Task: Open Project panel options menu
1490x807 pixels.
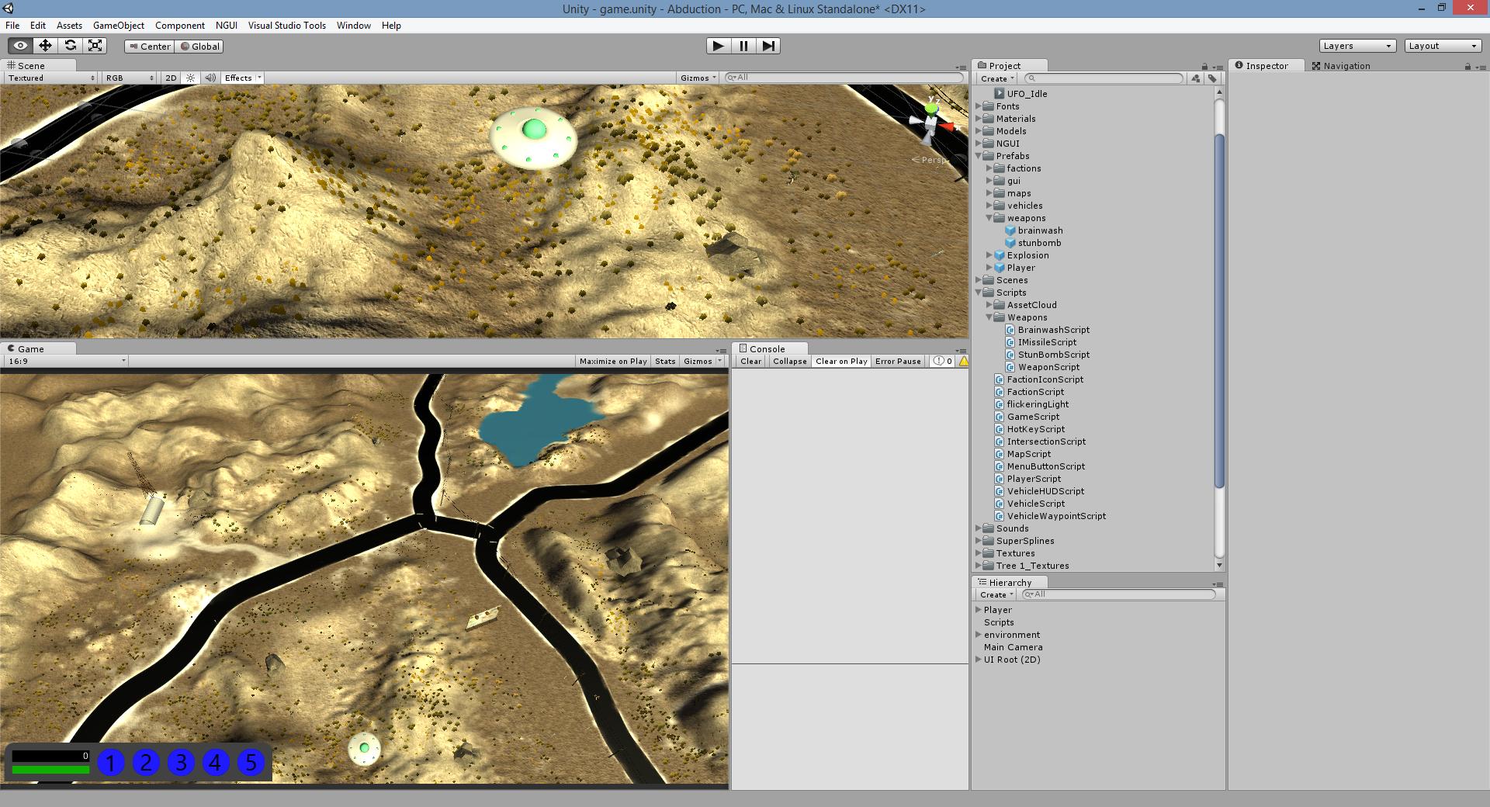Action: point(1218,68)
